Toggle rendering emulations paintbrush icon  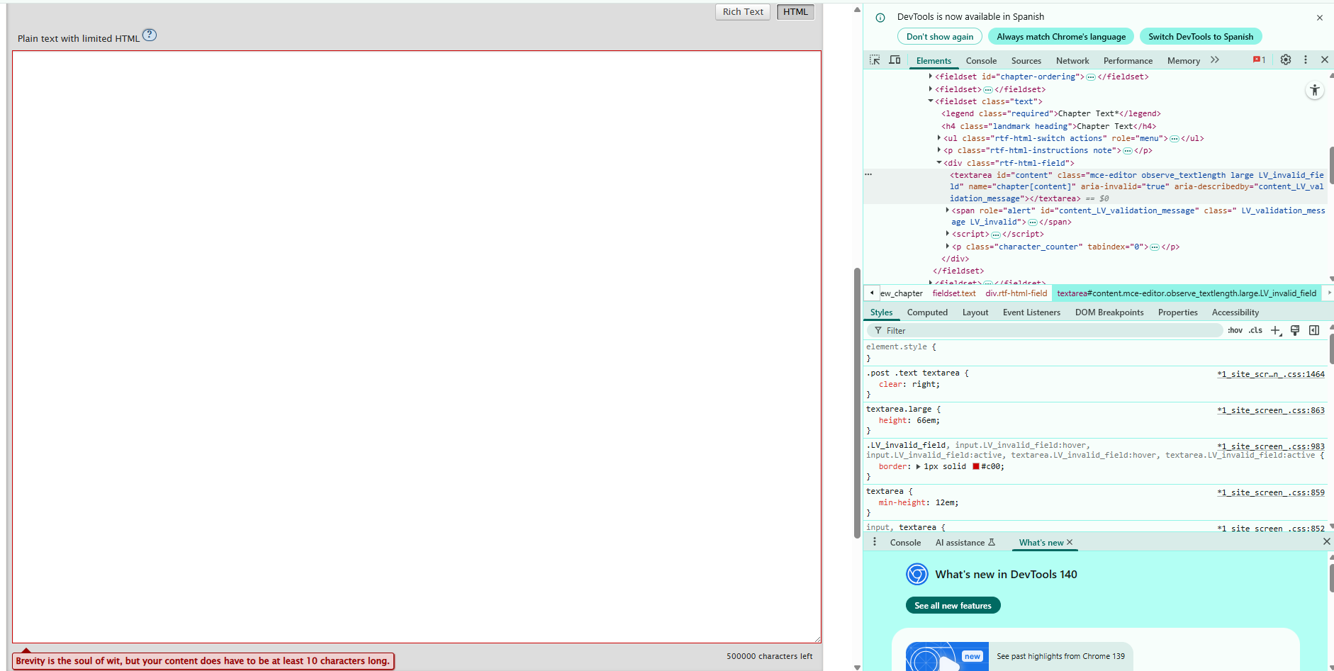(1295, 331)
